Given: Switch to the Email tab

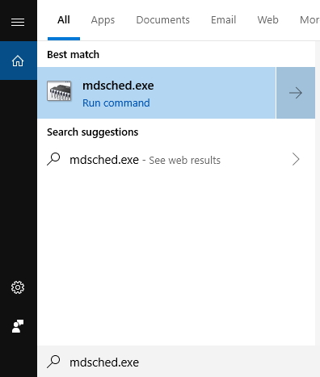Looking at the screenshot, I should click(223, 20).
